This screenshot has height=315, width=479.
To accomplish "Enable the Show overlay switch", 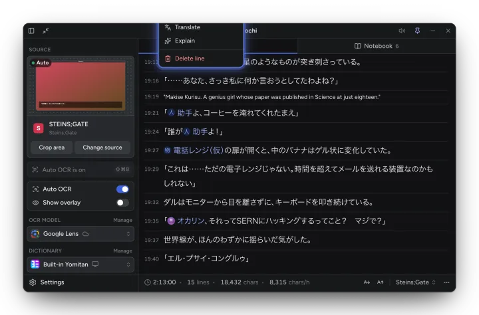I will tap(122, 203).
